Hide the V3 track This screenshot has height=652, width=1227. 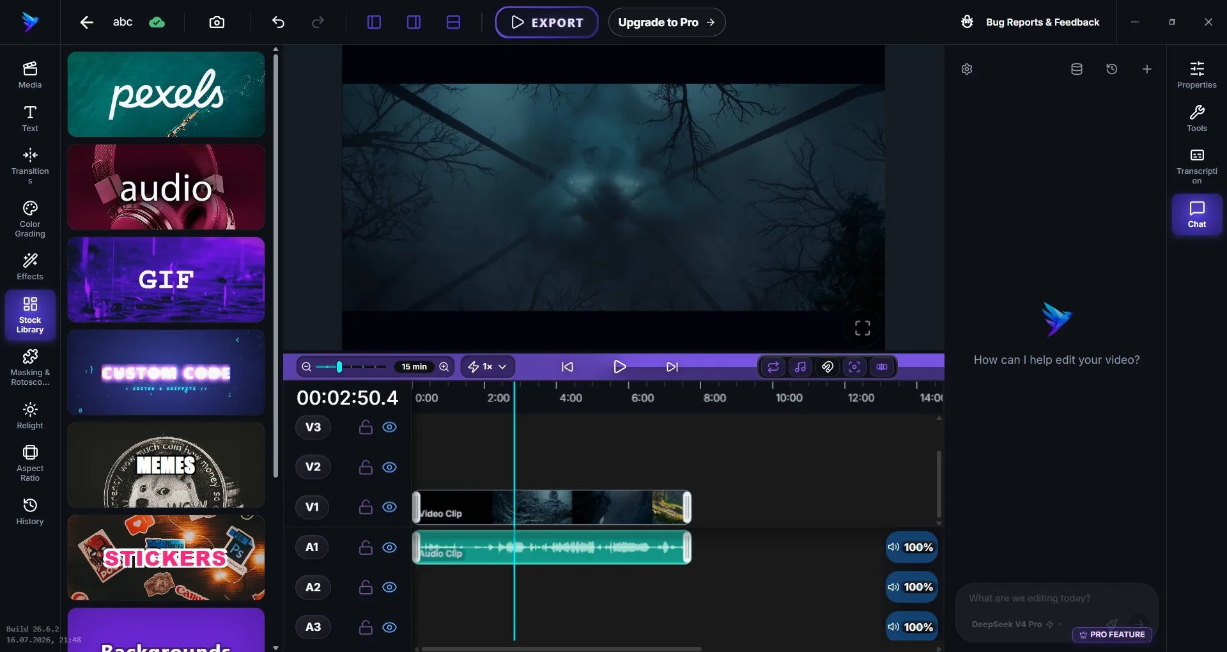(x=389, y=427)
